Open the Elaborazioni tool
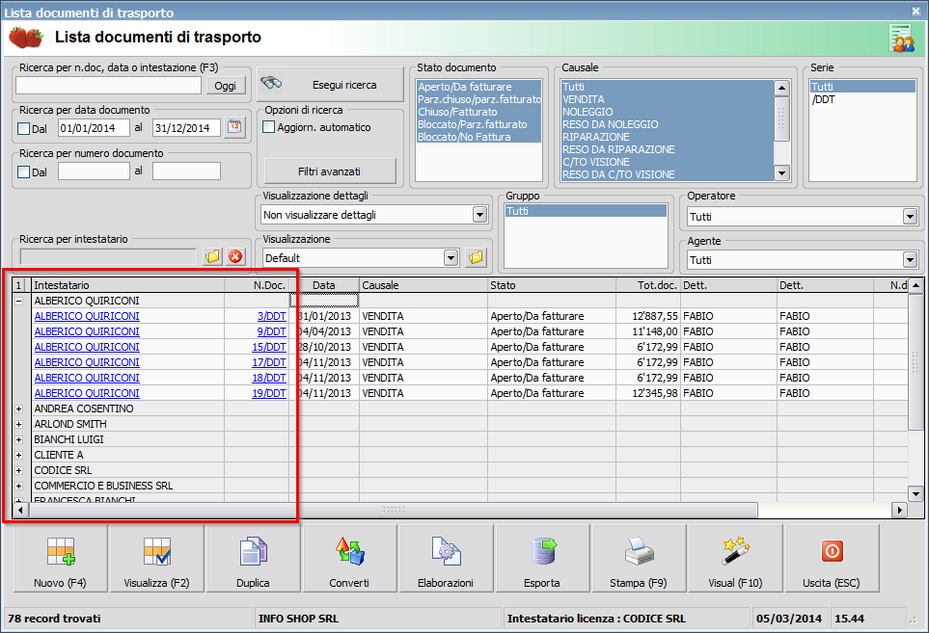Viewport: 929px width, 633px height. (446, 558)
